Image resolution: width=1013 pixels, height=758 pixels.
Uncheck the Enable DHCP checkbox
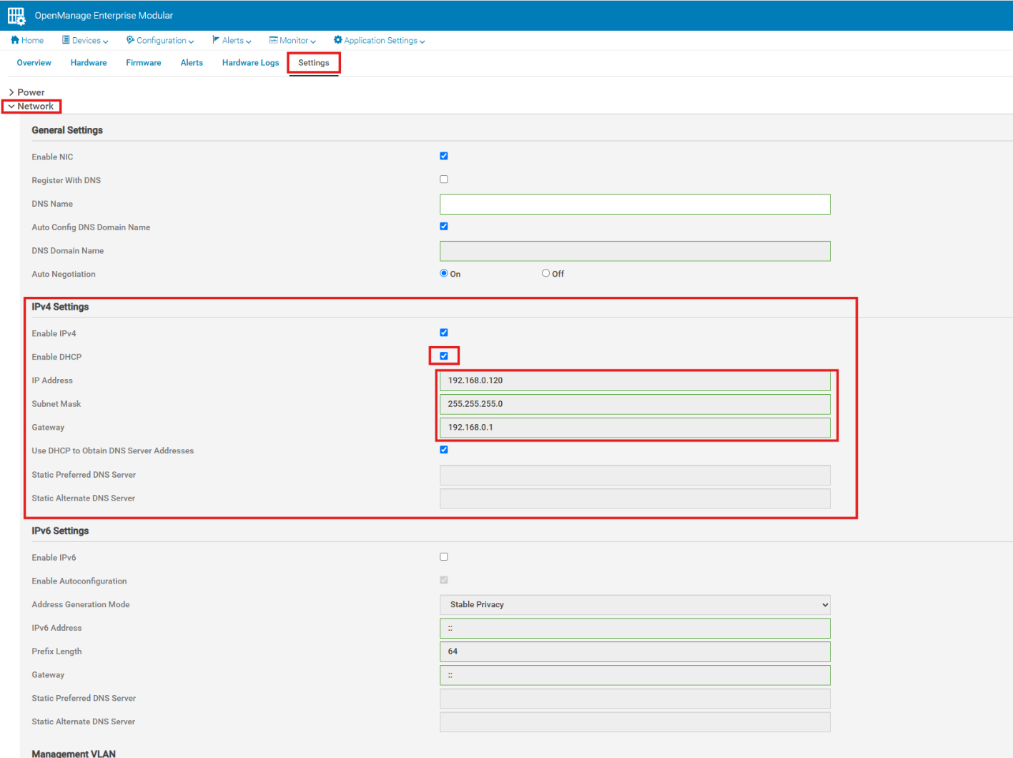444,355
